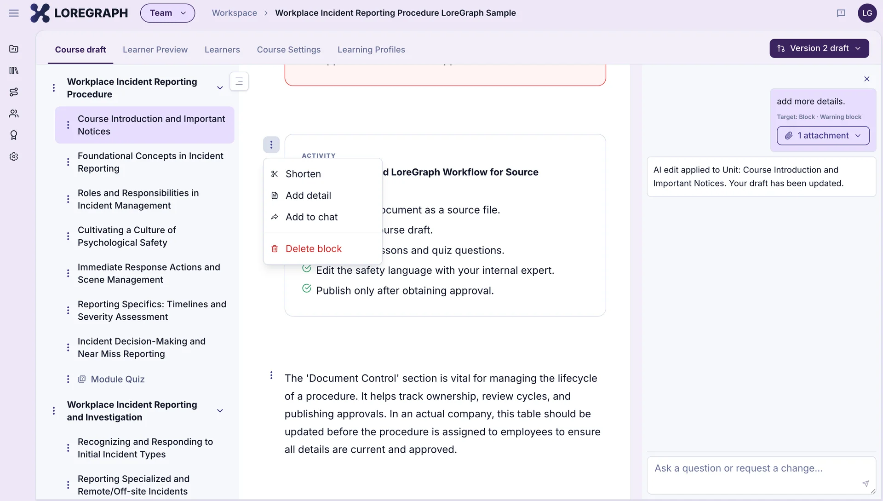Viewport: 883px width, 501px height.
Task: Open options dots for Module Quiz
Action: point(68,379)
